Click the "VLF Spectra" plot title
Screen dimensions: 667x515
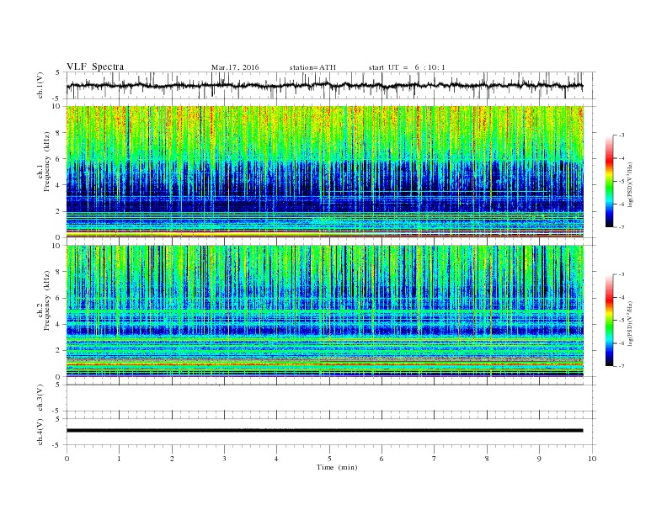(95, 66)
